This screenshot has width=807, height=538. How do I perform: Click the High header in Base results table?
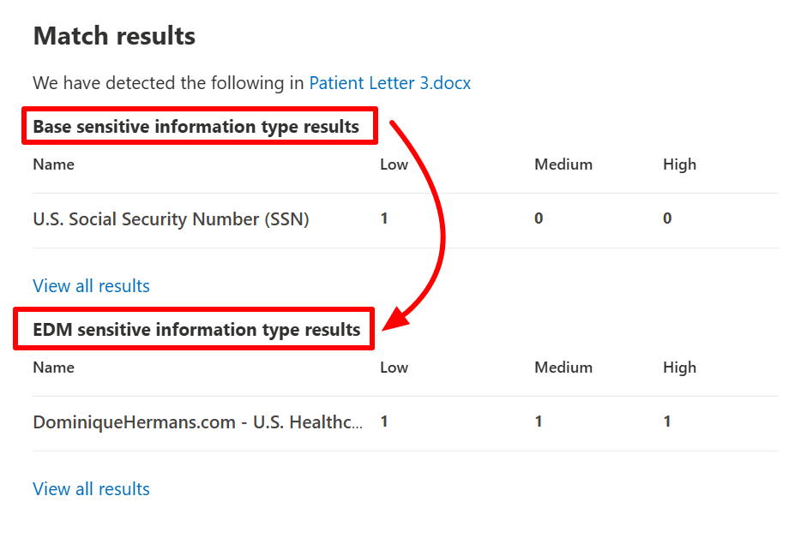(679, 164)
